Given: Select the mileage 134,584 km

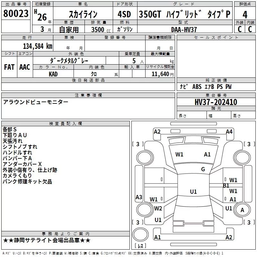Looking at the screenshot, I should 38,46.
